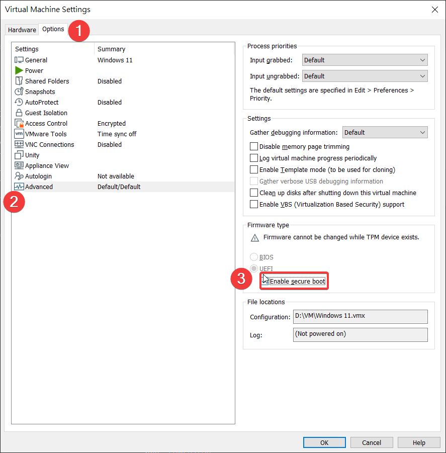Check Enable VBS support option
This screenshot has height=453, width=446.
point(254,205)
